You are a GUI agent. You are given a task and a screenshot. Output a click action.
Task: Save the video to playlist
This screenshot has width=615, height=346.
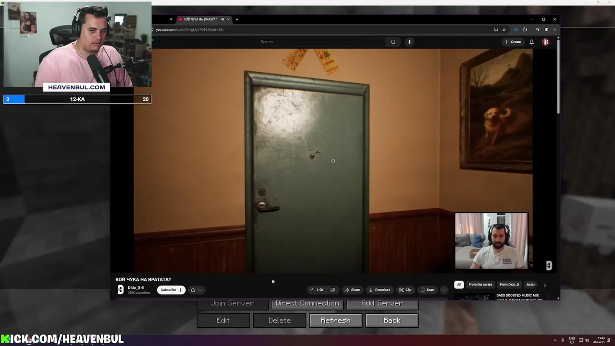(x=427, y=290)
